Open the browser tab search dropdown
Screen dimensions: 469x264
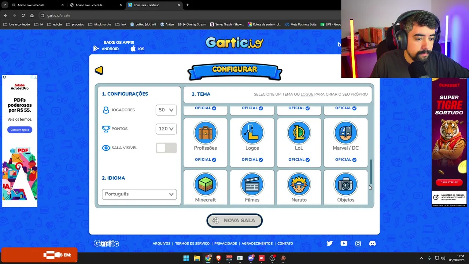(5, 5)
